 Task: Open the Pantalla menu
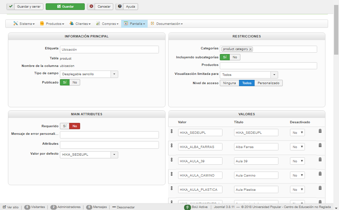[134, 24]
